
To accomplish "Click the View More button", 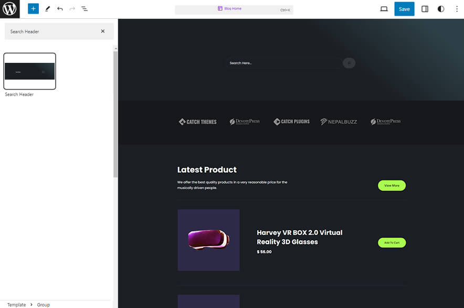I will [x=392, y=185].
